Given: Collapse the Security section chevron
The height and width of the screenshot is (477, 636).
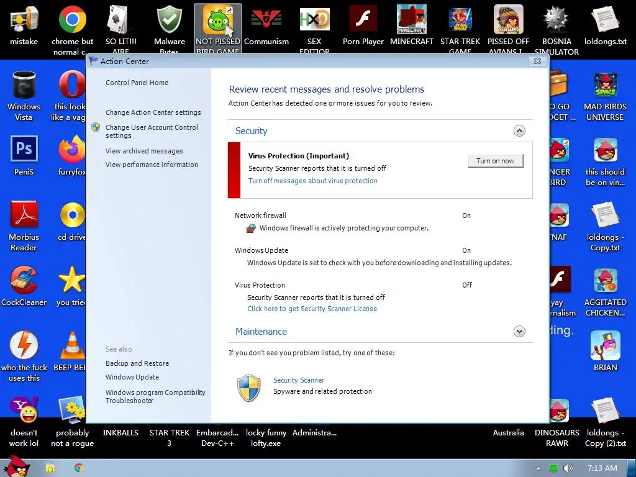Looking at the screenshot, I should point(520,130).
